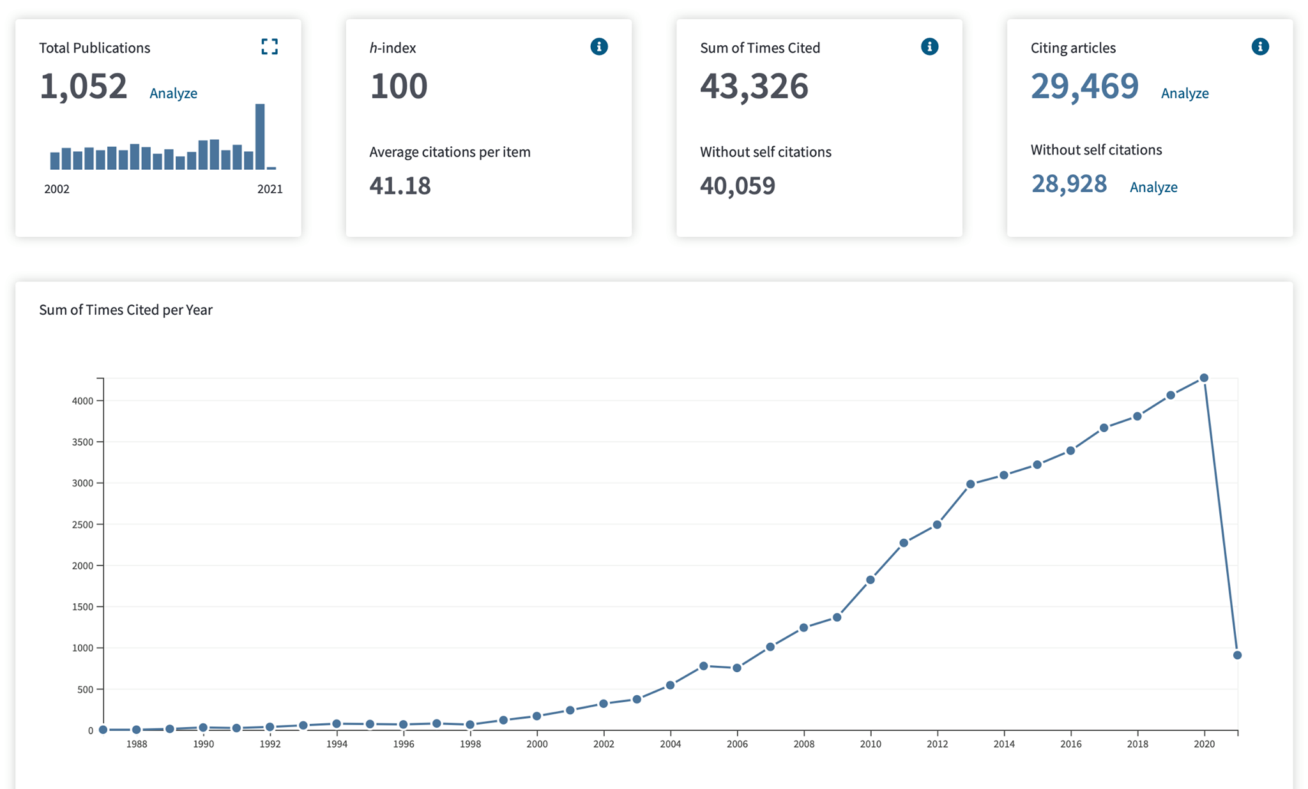Click the 2015 data point on the citations line
Image resolution: width=1308 pixels, height=789 pixels.
pos(1037,465)
